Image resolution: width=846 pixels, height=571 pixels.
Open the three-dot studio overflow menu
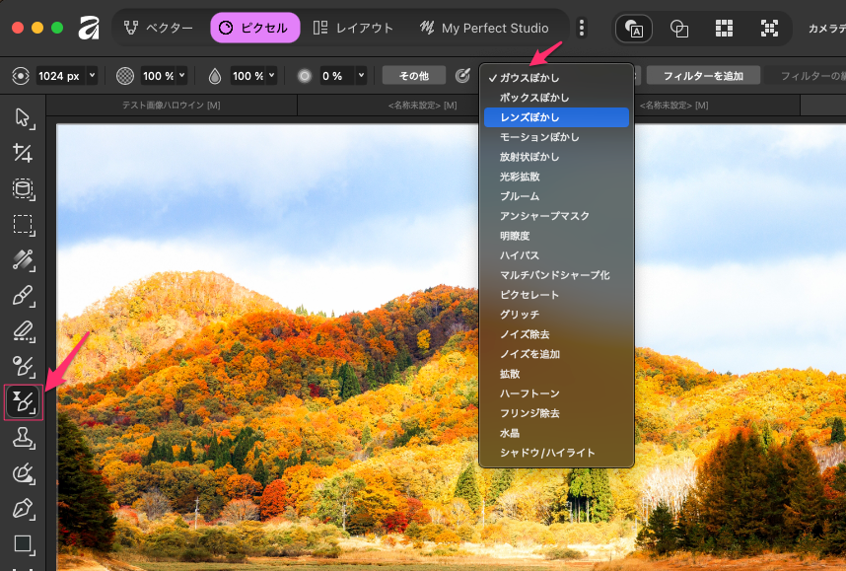(582, 29)
